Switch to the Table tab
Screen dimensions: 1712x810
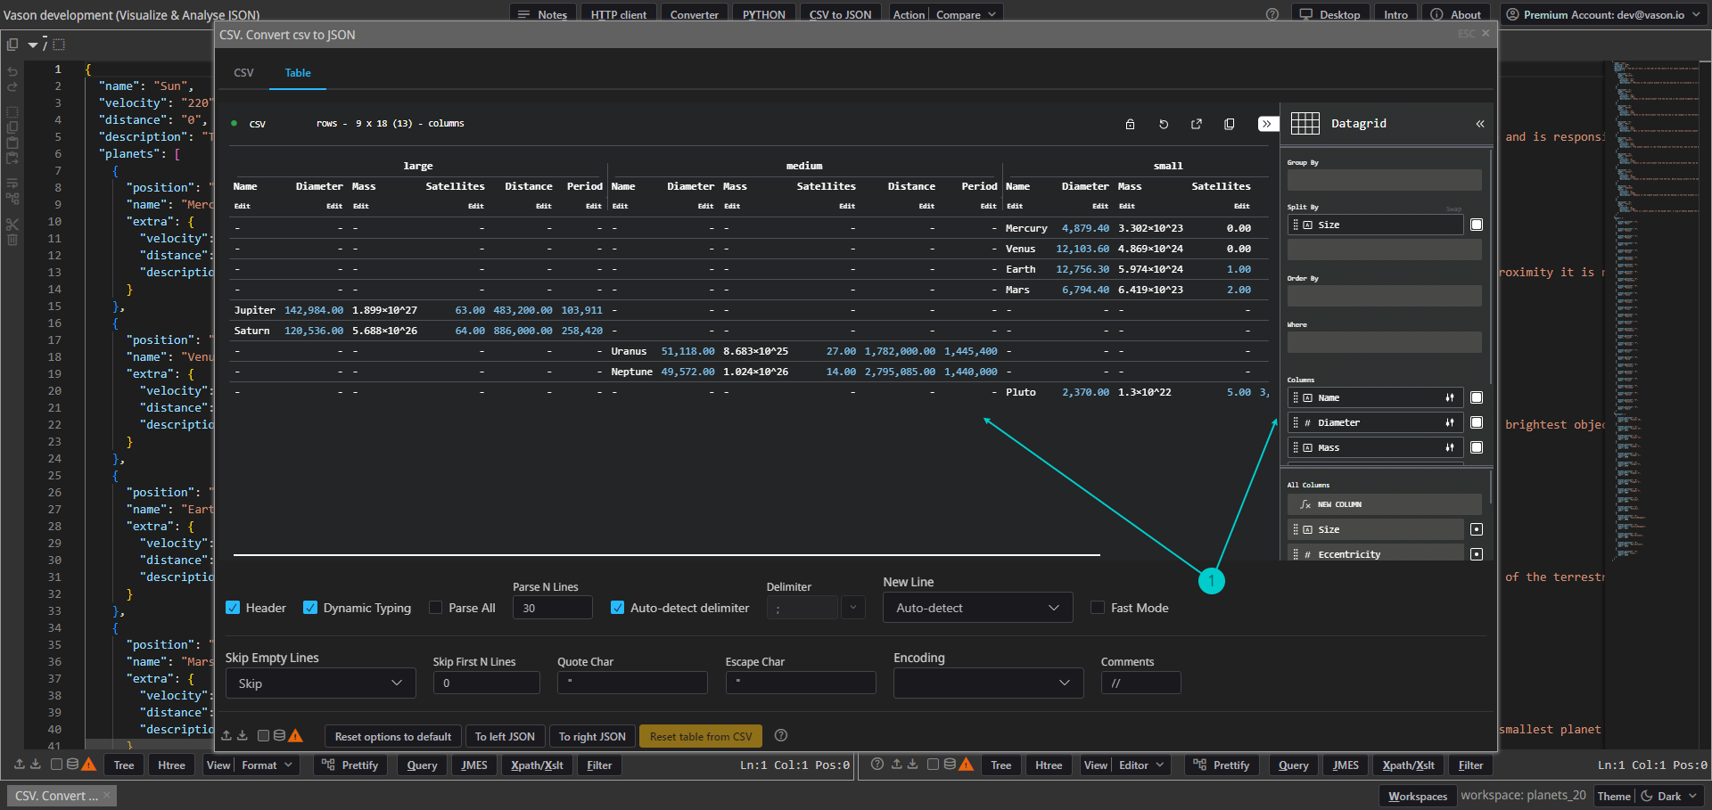(298, 73)
